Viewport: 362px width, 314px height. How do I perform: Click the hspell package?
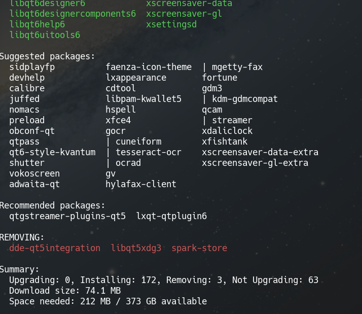tap(121, 110)
